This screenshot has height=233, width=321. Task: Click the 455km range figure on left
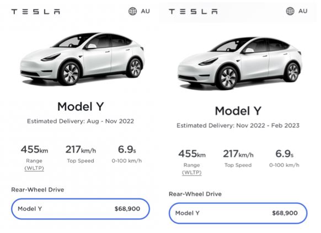pyautogui.click(x=34, y=149)
